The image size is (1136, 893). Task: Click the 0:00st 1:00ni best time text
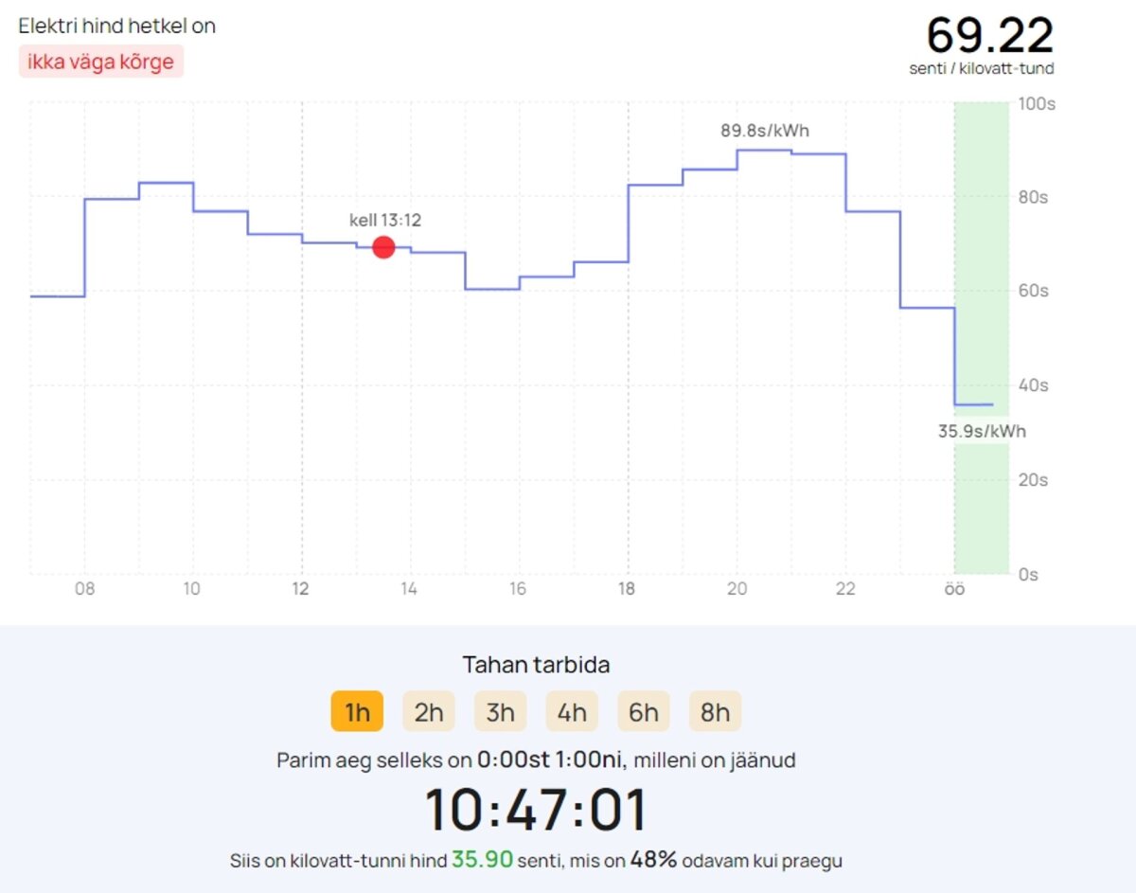point(550,759)
